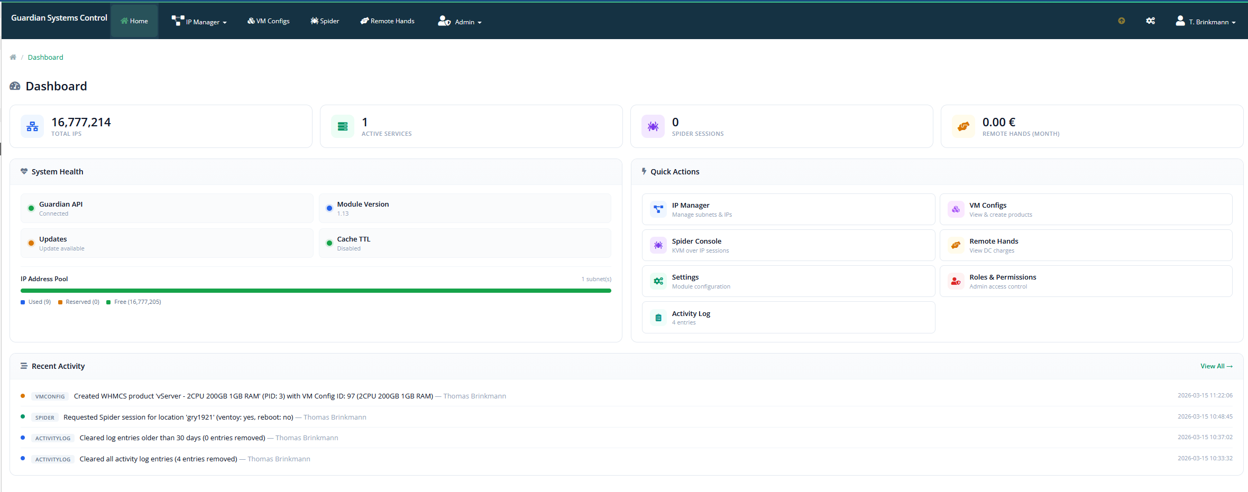Click the System Health heartbeat icon
Image resolution: width=1248 pixels, height=492 pixels.
tap(24, 171)
